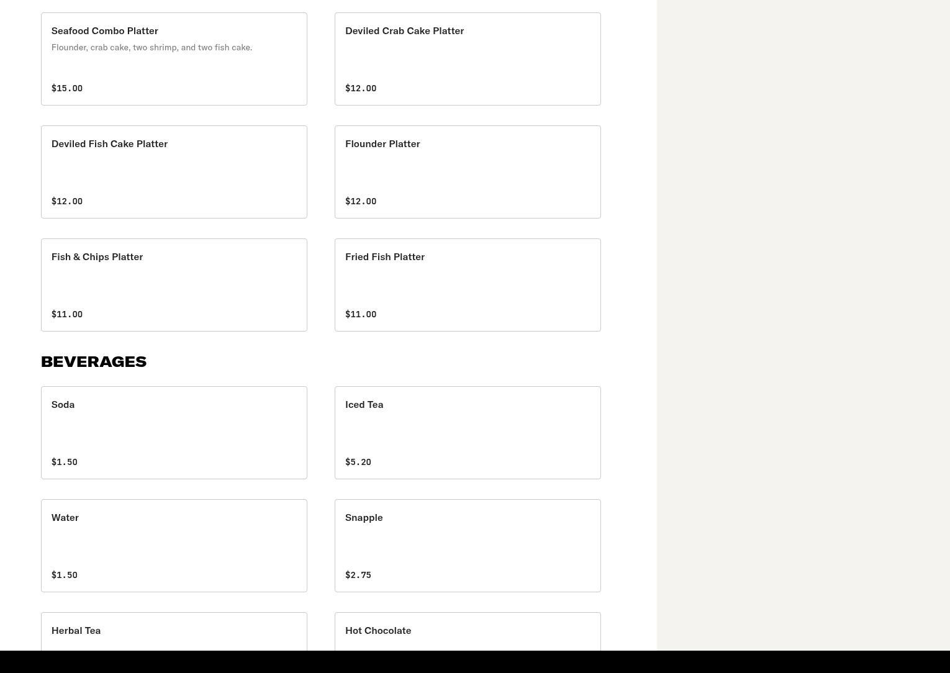Click the Herbal Tea card
This screenshot has width=950, height=673.
[x=174, y=632]
